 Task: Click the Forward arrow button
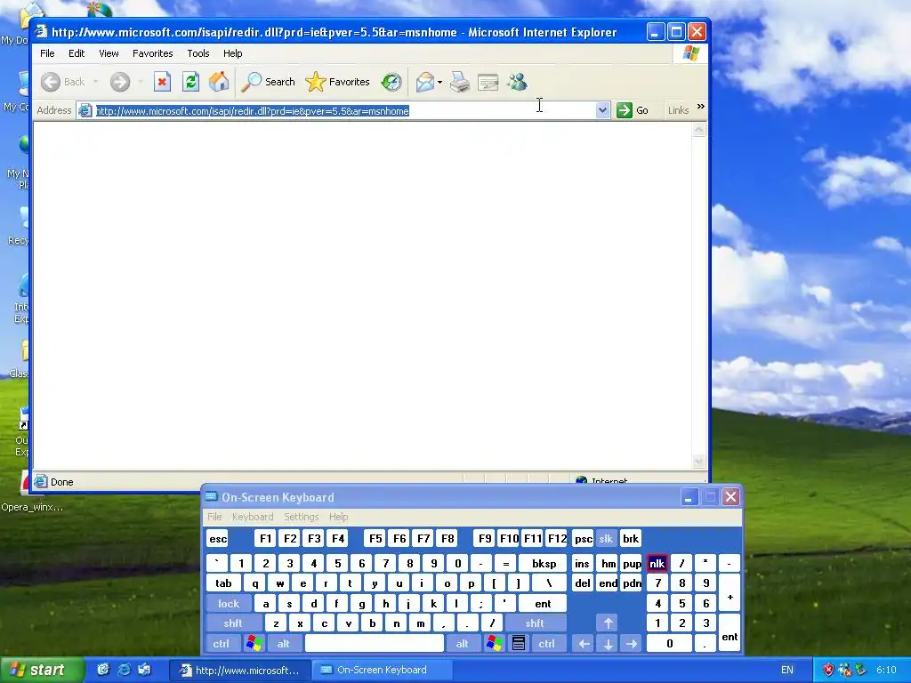[x=120, y=82]
